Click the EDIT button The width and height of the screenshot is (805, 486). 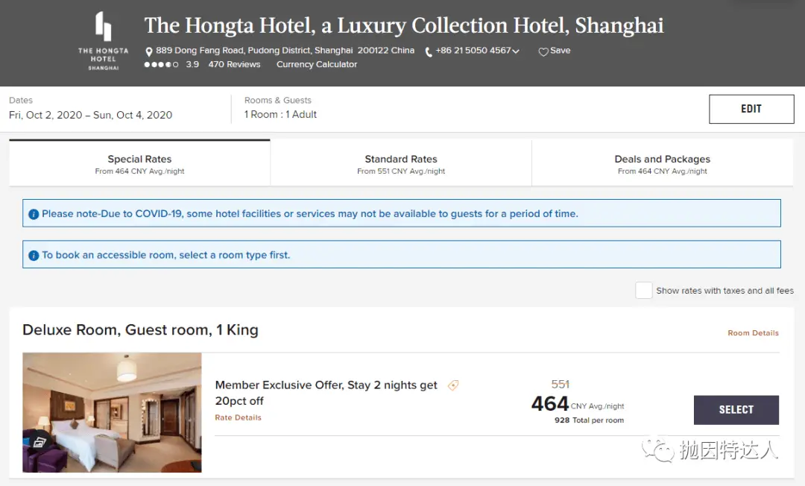point(751,109)
